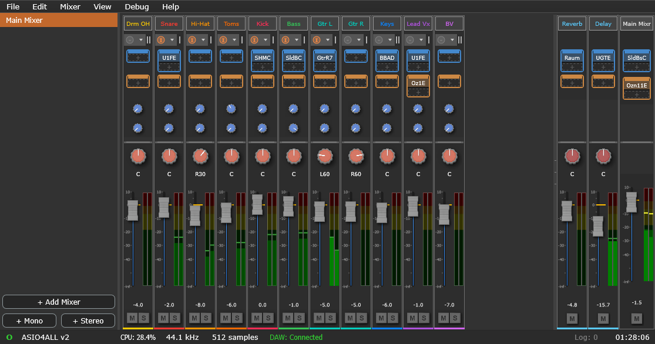Image resolution: width=655 pixels, height=344 pixels.
Task: Add plugin in empty blue slot on Hi-Hat
Action: [200, 56]
